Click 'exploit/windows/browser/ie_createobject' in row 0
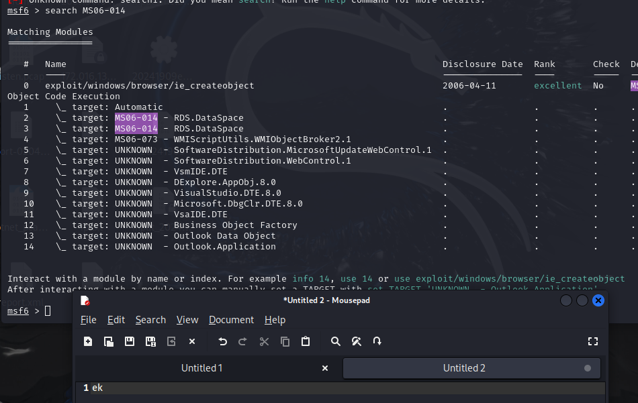 point(149,86)
